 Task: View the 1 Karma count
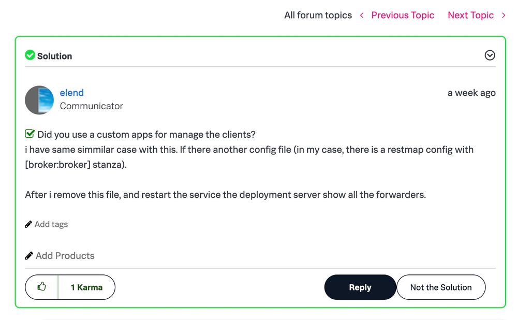86,287
